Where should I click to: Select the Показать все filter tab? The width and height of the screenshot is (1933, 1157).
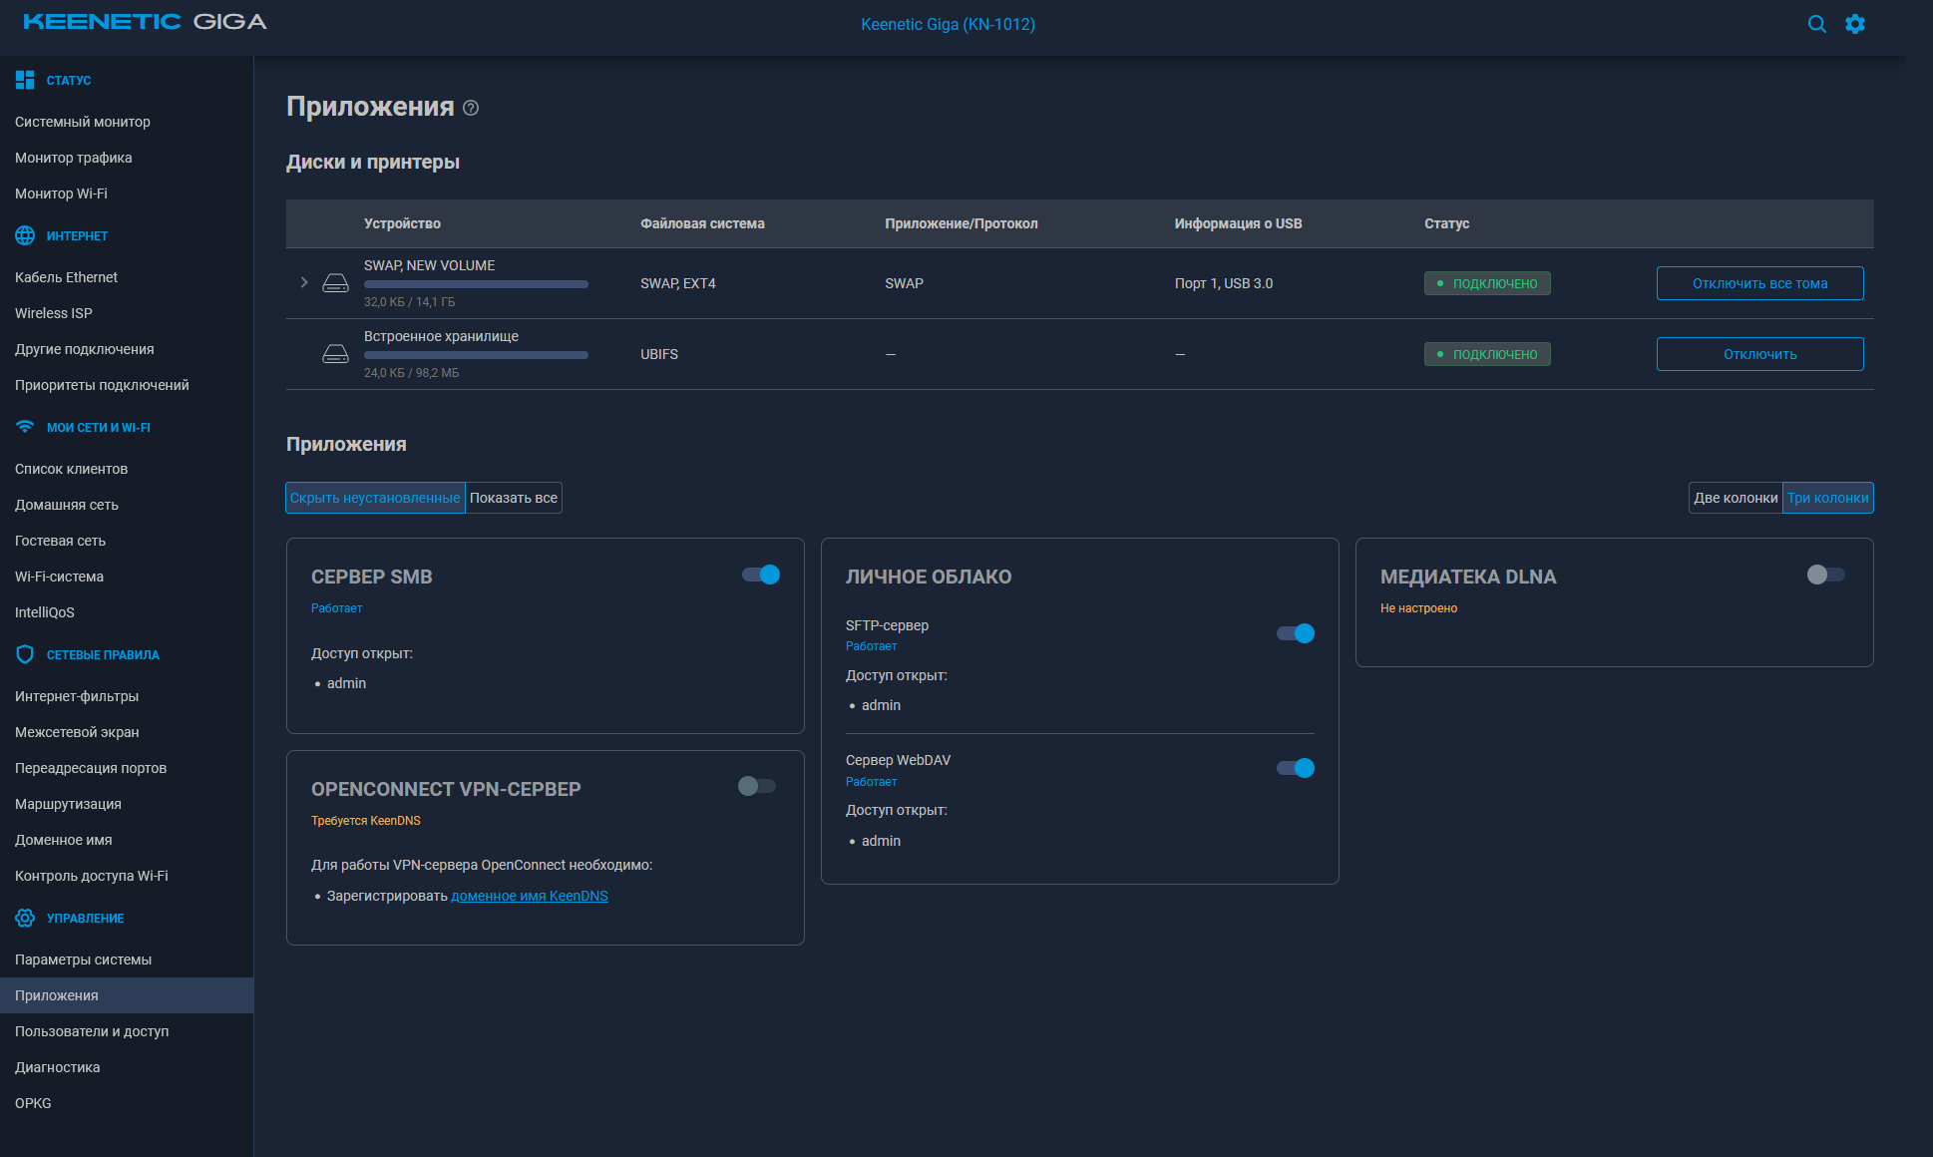pyautogui.click(x=513, y=498)
